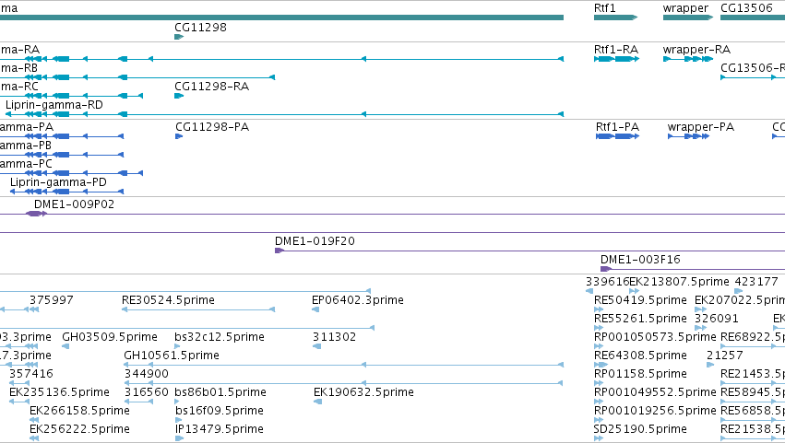Select the Rtf1-RA transcript exon glyph
The width and height of the screenshot is (785, 443).
(616, 59)
